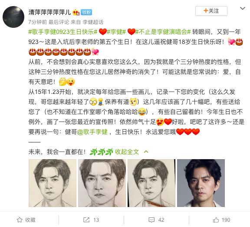Screen dimensions: 250x227
Task: Open the comments bubble icon
Action: pos(151,220)
